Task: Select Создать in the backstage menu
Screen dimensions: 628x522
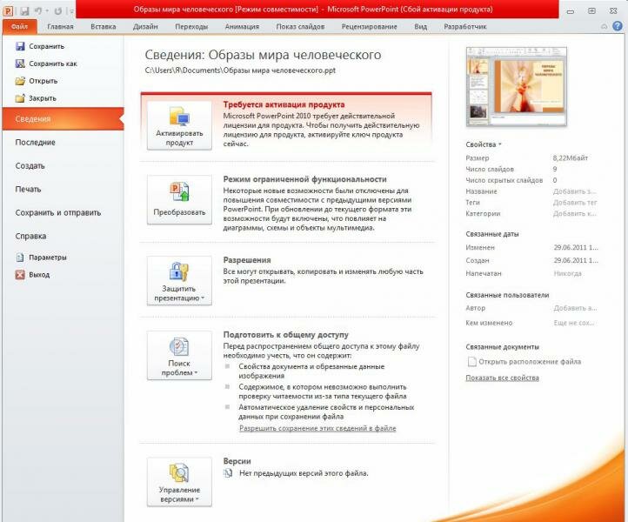Action: tap(63, 166)
